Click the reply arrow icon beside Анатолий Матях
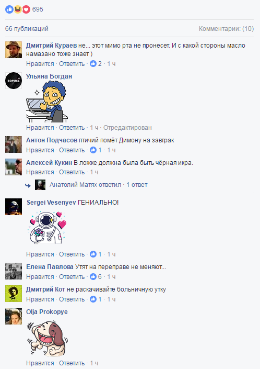 click(x=28, y=185)
